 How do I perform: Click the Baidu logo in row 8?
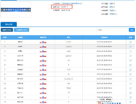tap(43, 74)
